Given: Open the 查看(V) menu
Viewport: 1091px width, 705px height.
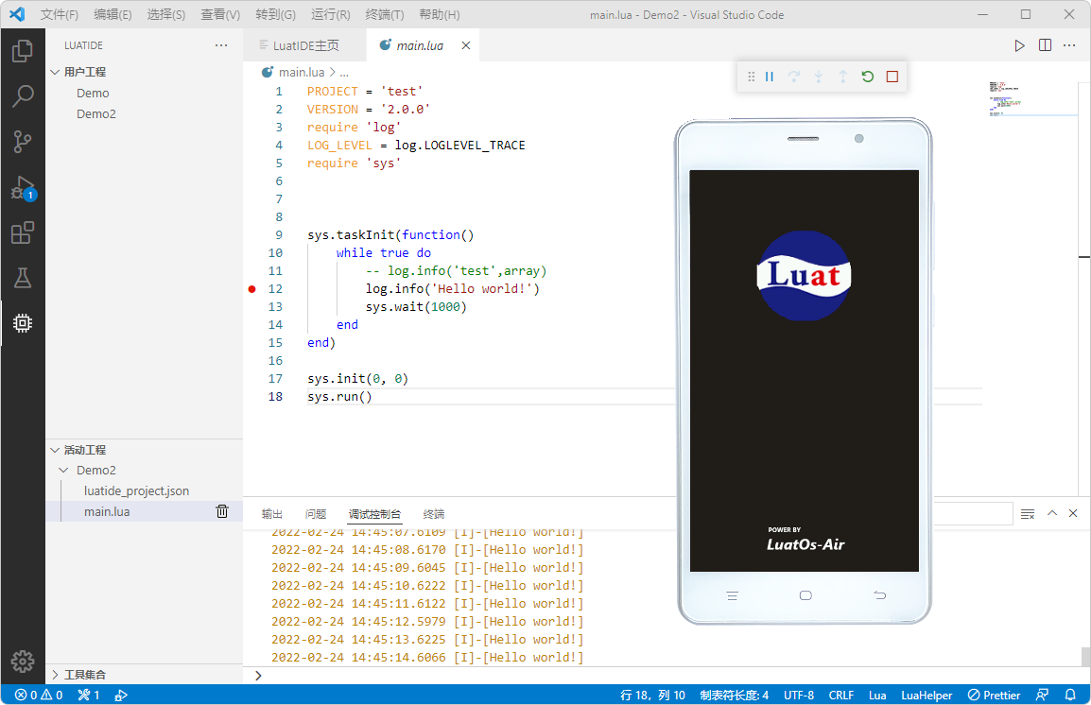Looking at the screenshot, I should pyautogui.click(x=220, y=14).
